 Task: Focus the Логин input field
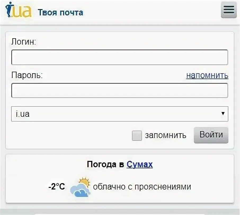(120, 57)
